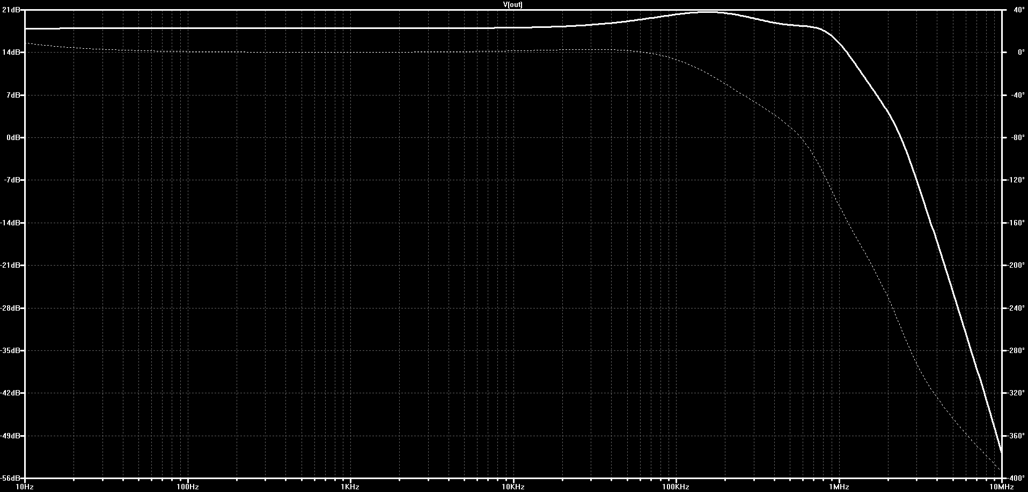
Task: Click the 0dB magnitude axis label
Action: (12, 138)
